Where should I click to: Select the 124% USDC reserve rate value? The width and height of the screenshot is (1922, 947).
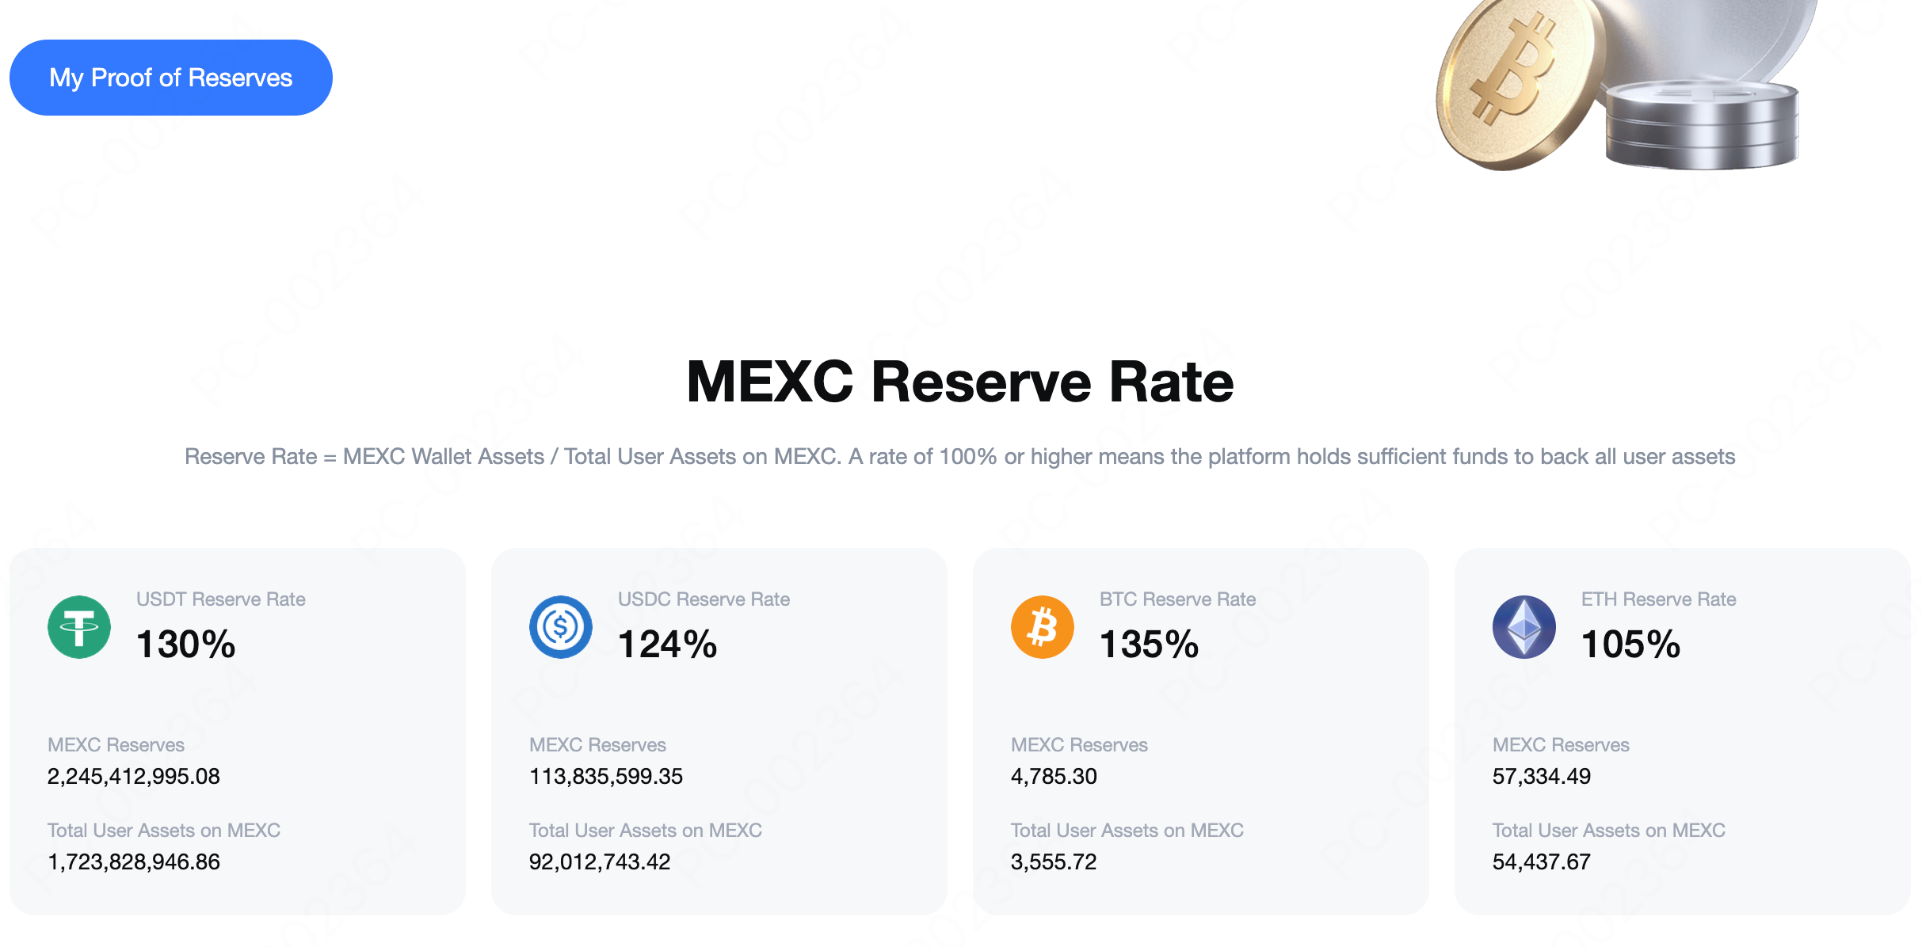coord(668,644)
